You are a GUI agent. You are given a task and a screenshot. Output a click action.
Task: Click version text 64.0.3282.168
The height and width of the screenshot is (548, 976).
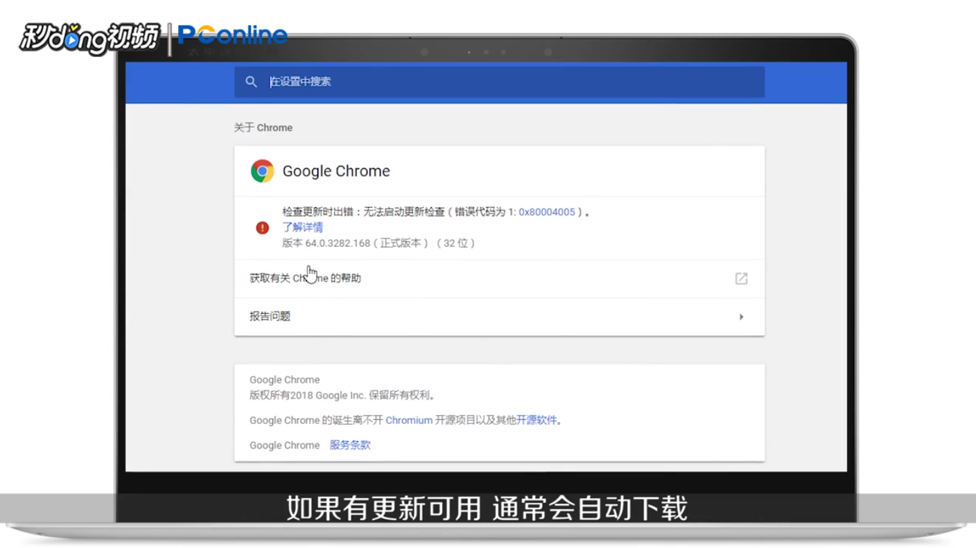pyautogui.click(x=338, y=243)
